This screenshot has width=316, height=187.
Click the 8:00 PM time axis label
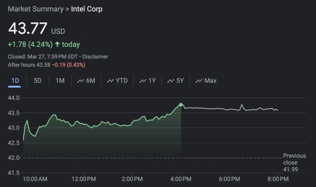tap(278, 179)
